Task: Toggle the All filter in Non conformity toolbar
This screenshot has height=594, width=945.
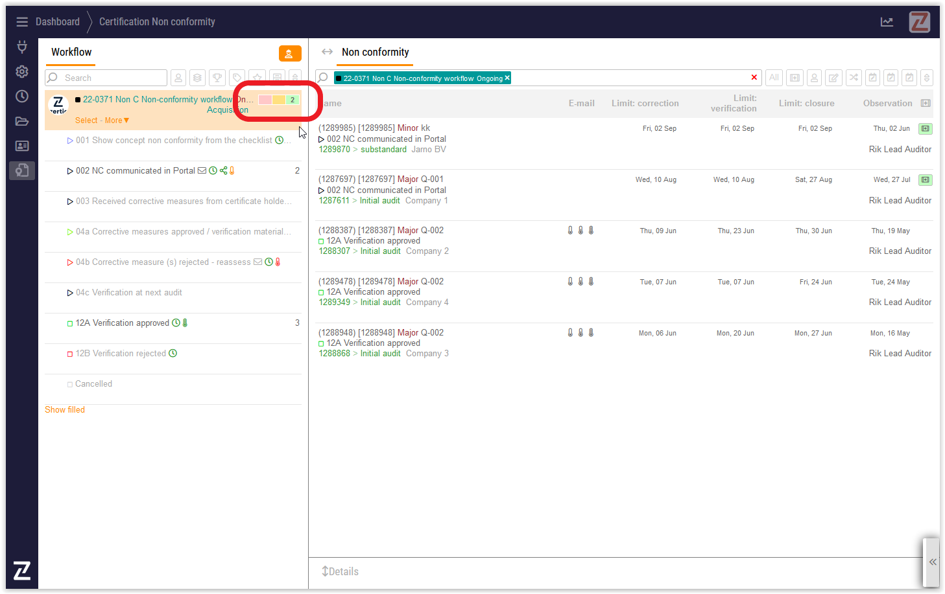Action: [774, 78]
